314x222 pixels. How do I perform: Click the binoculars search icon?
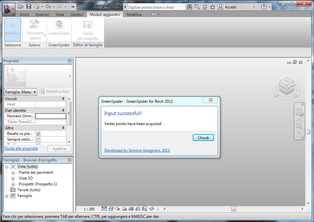pyautogui.click(x=189, y=7)
